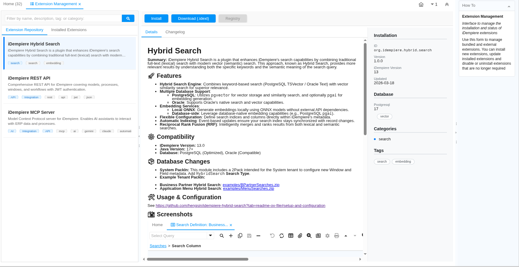Open the Select Query dropdown arrow

pos(210,236)
